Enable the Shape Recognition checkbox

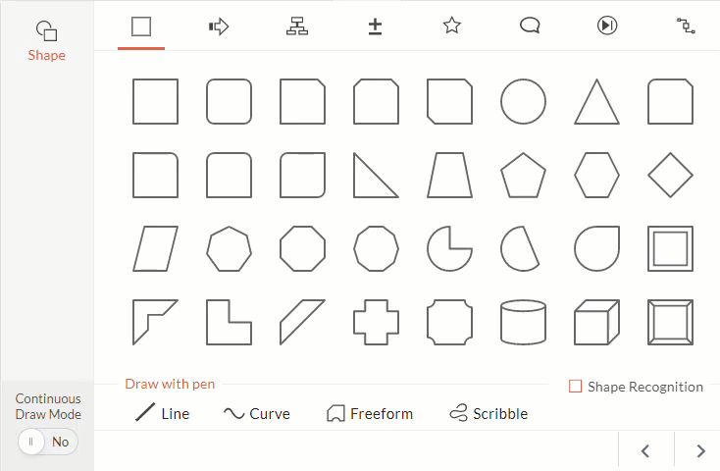click(575, 386)
